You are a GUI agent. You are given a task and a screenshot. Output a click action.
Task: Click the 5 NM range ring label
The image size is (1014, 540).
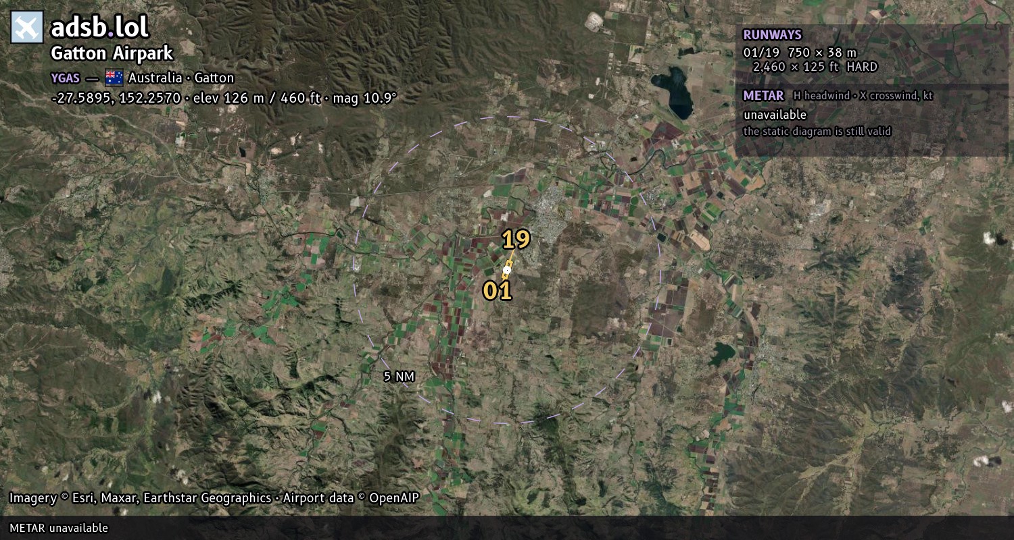399,377
